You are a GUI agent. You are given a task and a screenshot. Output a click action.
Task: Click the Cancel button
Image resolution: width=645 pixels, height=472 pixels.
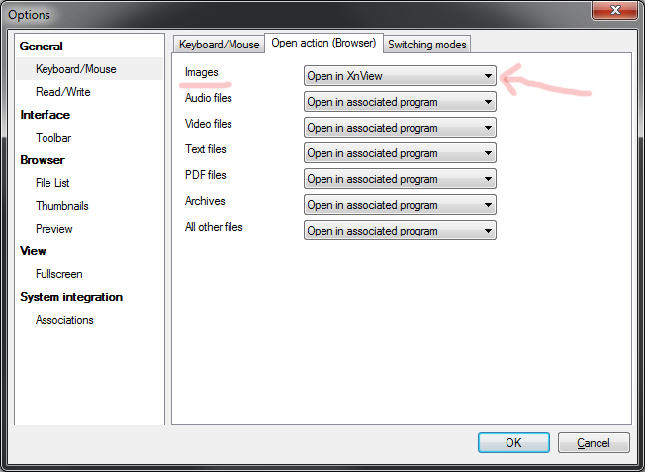click(x=594, y=443)
